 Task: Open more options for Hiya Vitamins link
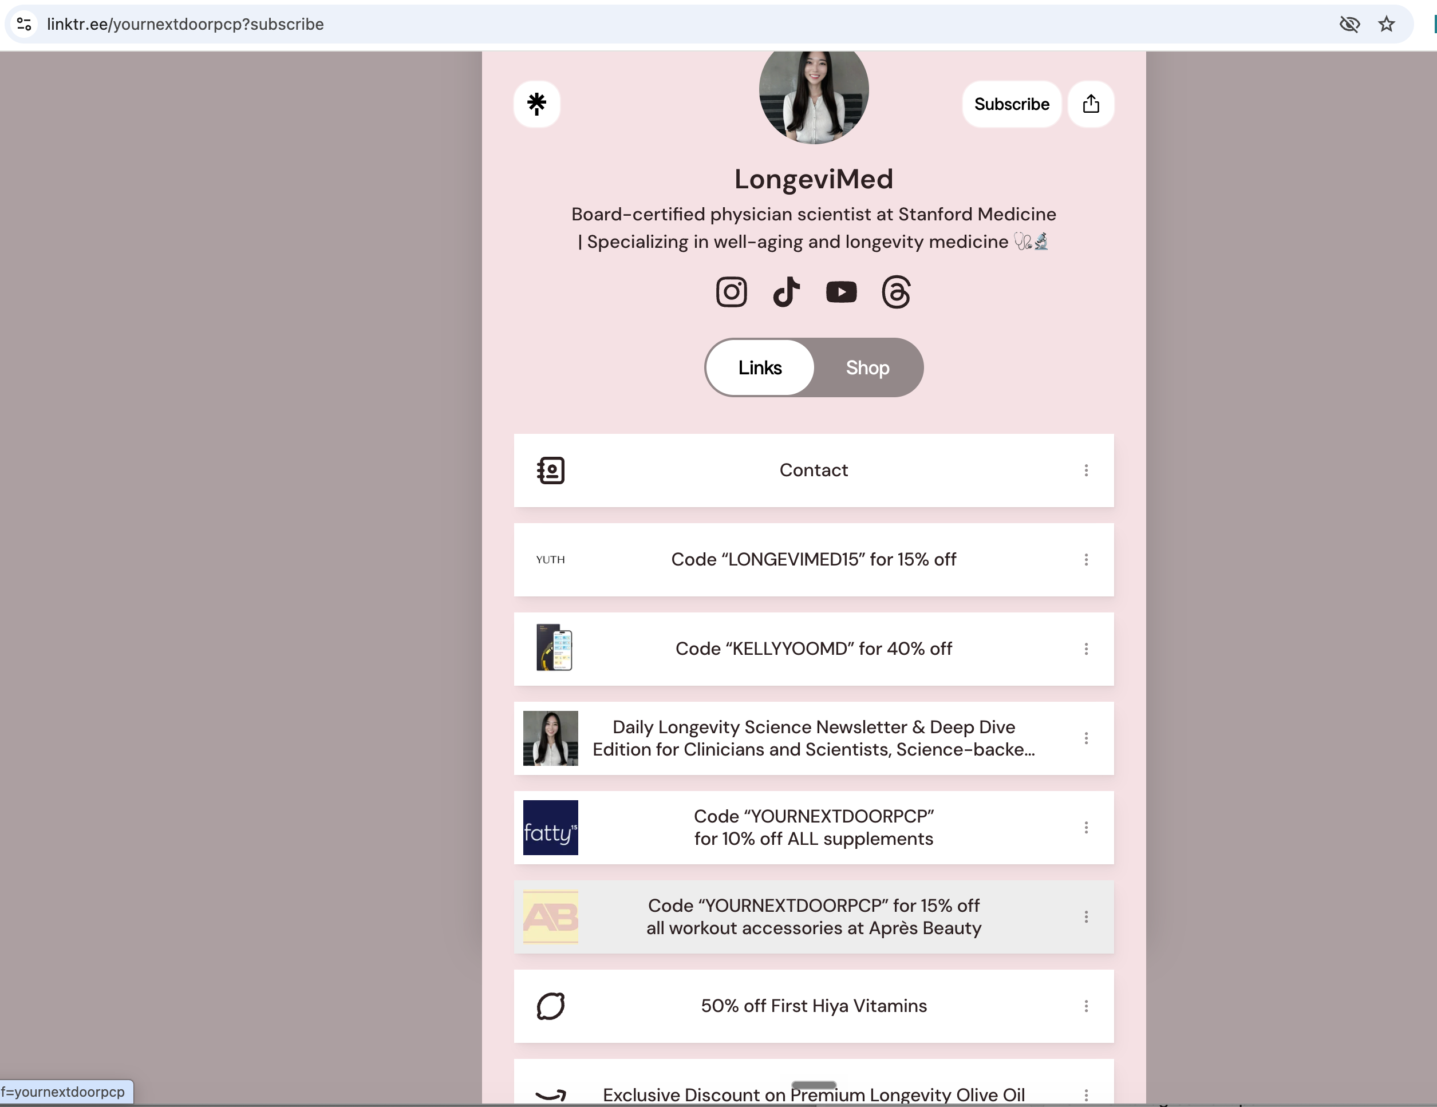(x=1086, y=1006)
